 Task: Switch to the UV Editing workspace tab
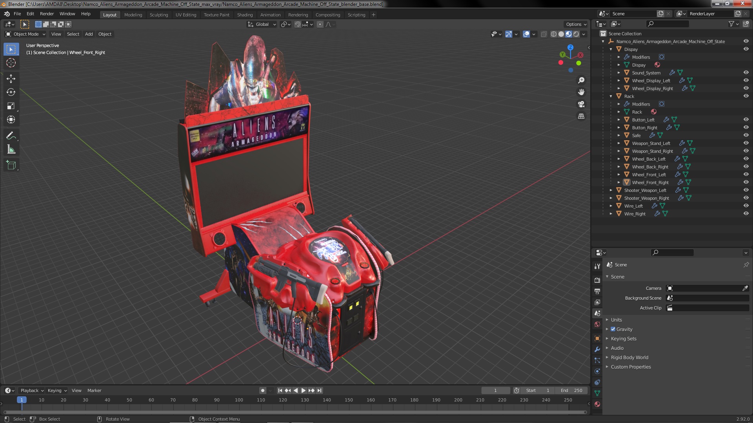186,15
